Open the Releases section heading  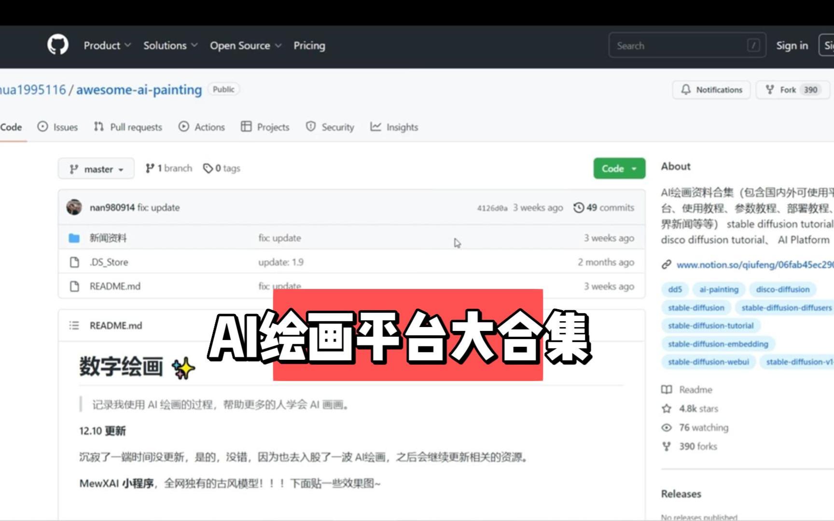[x=681, y=494]
